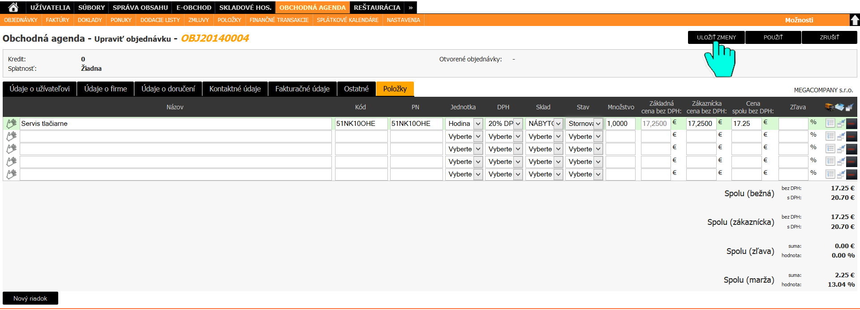Click the ULOŽIŤ ZMENY button
This screenshot has width=860, height=310.
tap(716, 38)
